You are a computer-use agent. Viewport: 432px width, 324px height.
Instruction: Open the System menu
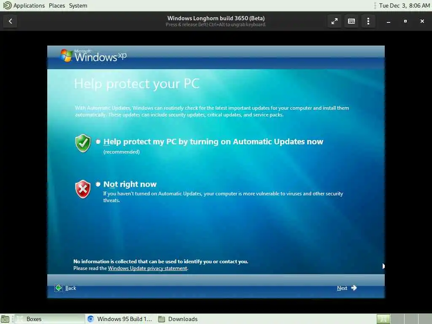coord(78,5)
